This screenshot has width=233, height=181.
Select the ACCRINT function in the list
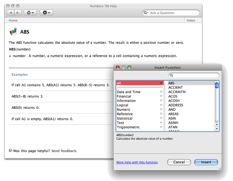pyautogui.click(x=191, y=87)
